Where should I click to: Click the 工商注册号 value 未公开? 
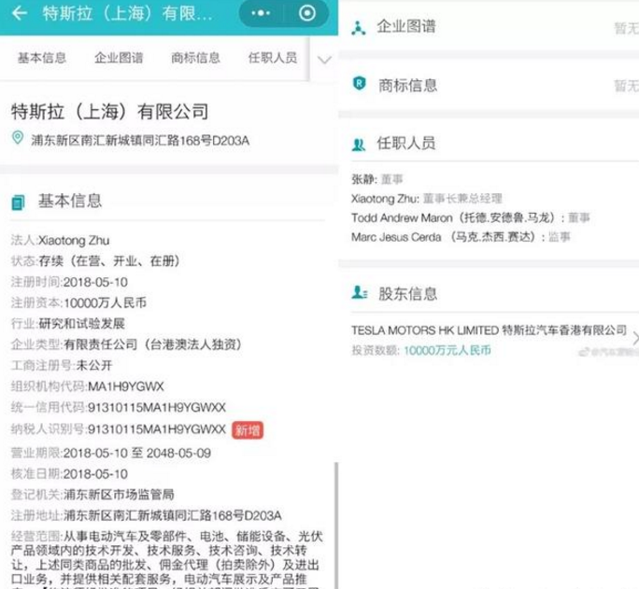(x=93, y=366)
